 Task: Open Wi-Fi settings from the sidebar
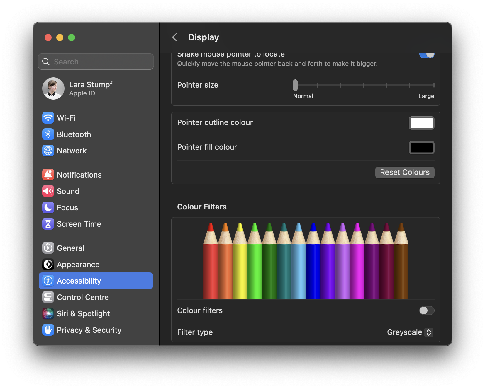tap(66, 118)
